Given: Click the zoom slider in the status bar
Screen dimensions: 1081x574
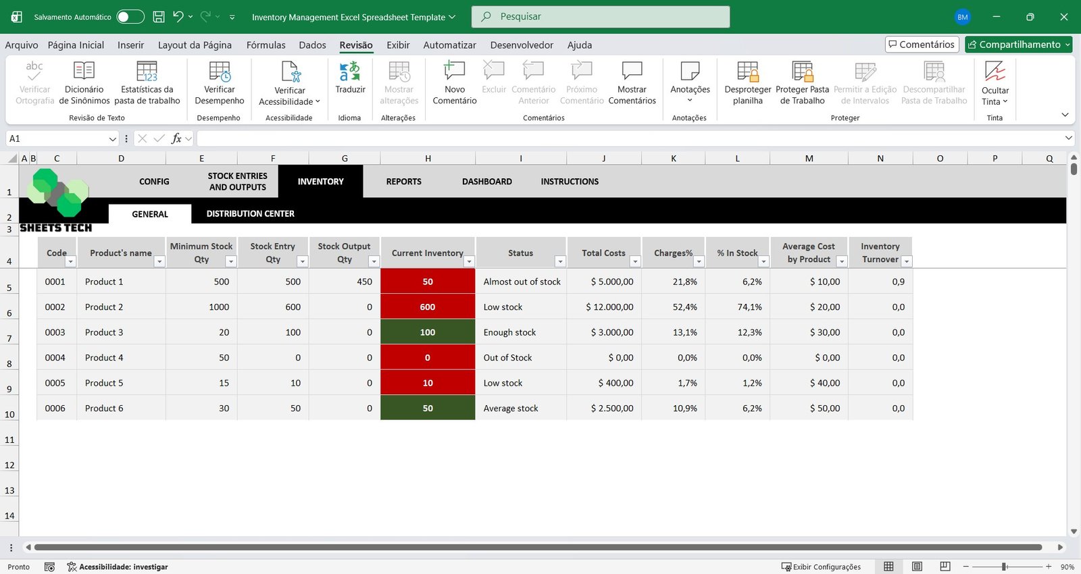Looking at the screenshot, I should [1005, 567].
